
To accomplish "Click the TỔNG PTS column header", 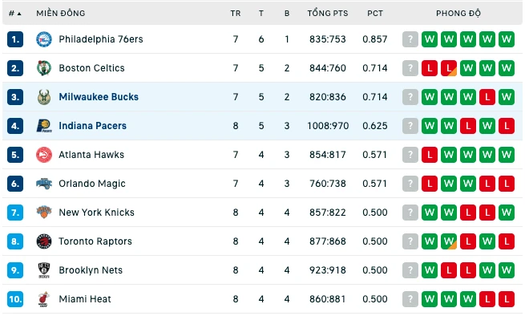I will pyautogui.click(x=328, y=14).
